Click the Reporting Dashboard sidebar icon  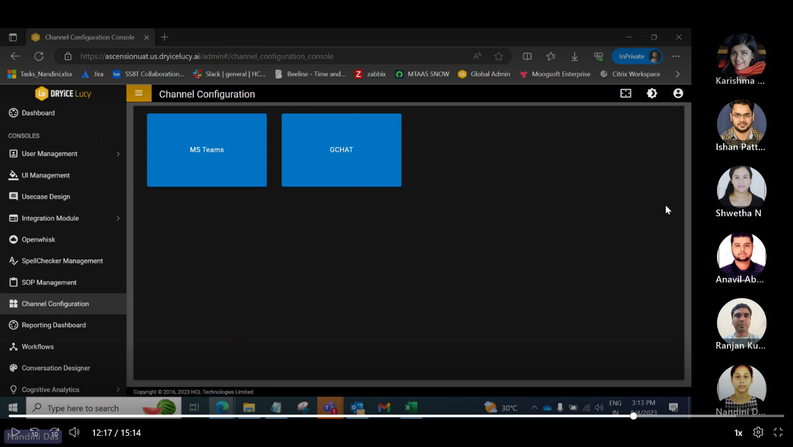(13, 325)
